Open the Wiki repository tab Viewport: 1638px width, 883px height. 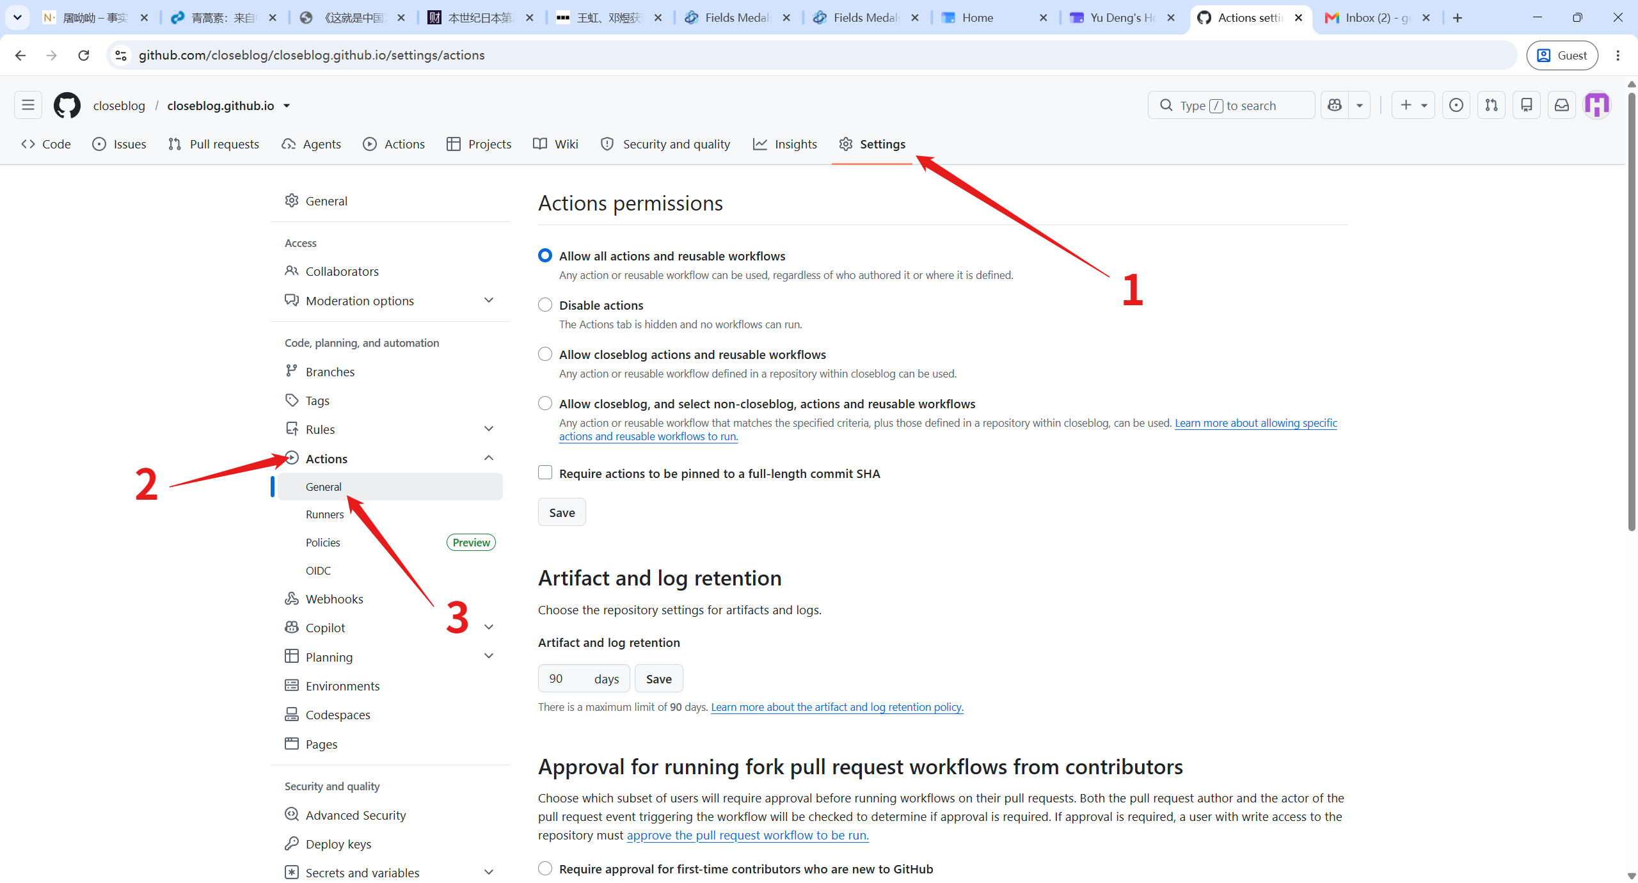(x=555, y=144)
